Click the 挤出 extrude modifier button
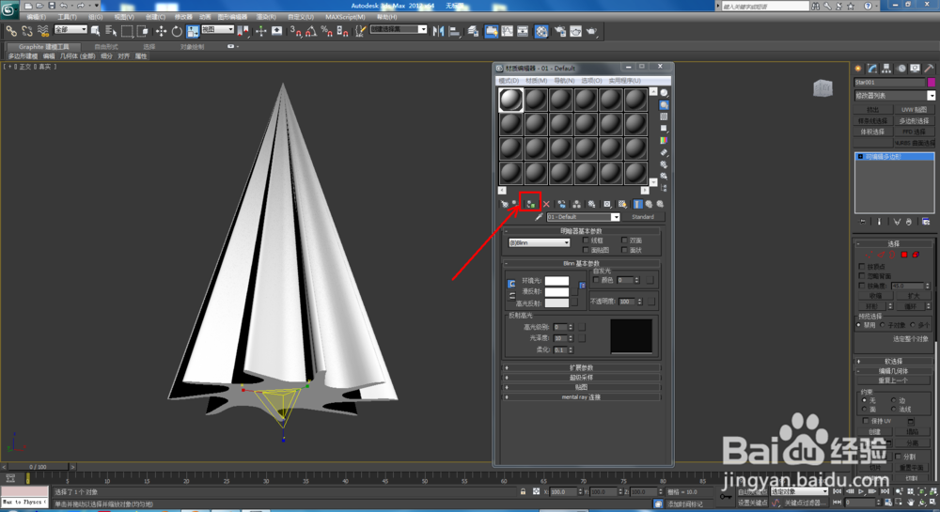The height and width of the screenshot is (512, 940). click(873, 110)
